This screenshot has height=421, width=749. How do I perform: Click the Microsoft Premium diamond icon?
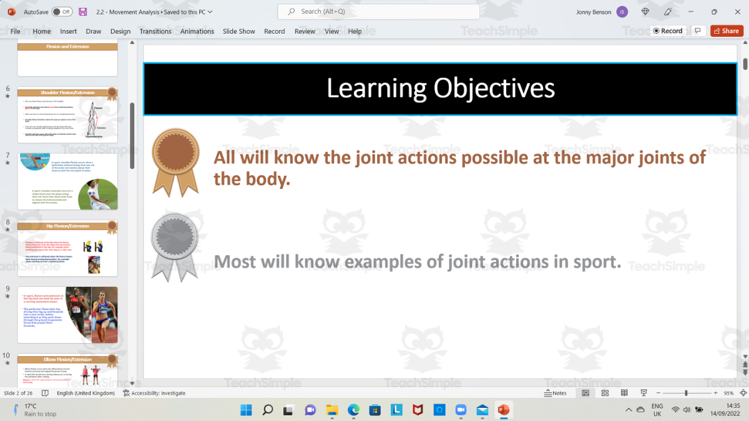645,12
